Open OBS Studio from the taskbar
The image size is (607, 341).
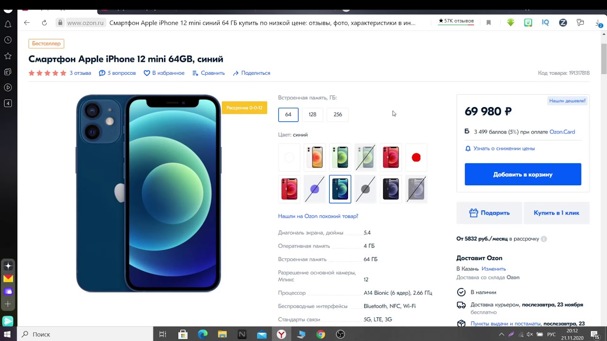(x=340, y=334)
